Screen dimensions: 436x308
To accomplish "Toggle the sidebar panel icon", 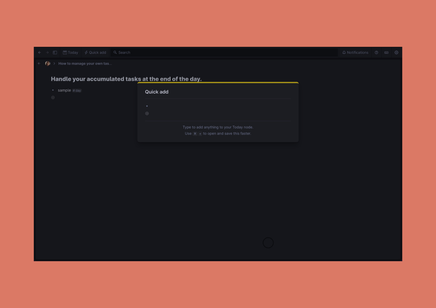I will pos(55,52).
